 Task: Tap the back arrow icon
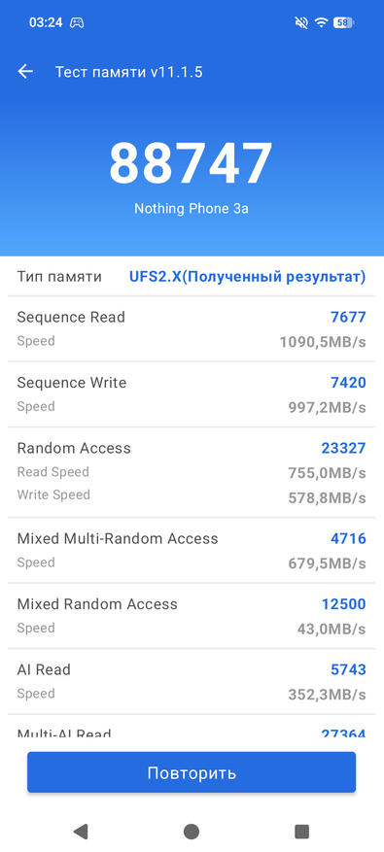25,72
